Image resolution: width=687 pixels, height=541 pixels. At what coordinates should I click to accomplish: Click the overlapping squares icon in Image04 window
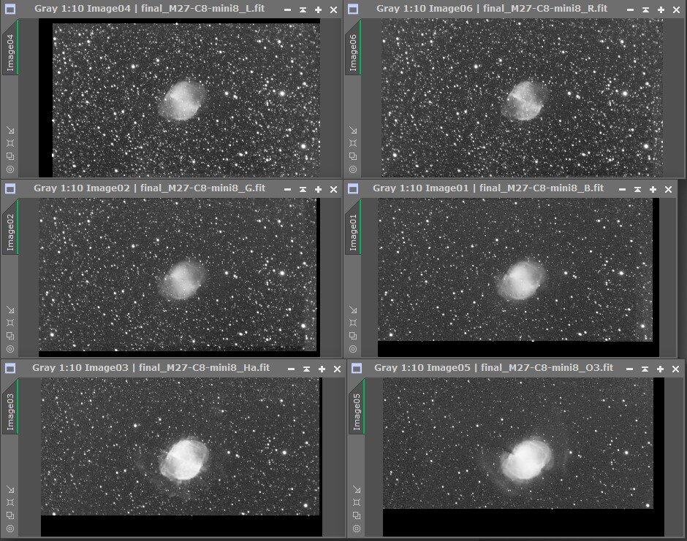[10, 156]
